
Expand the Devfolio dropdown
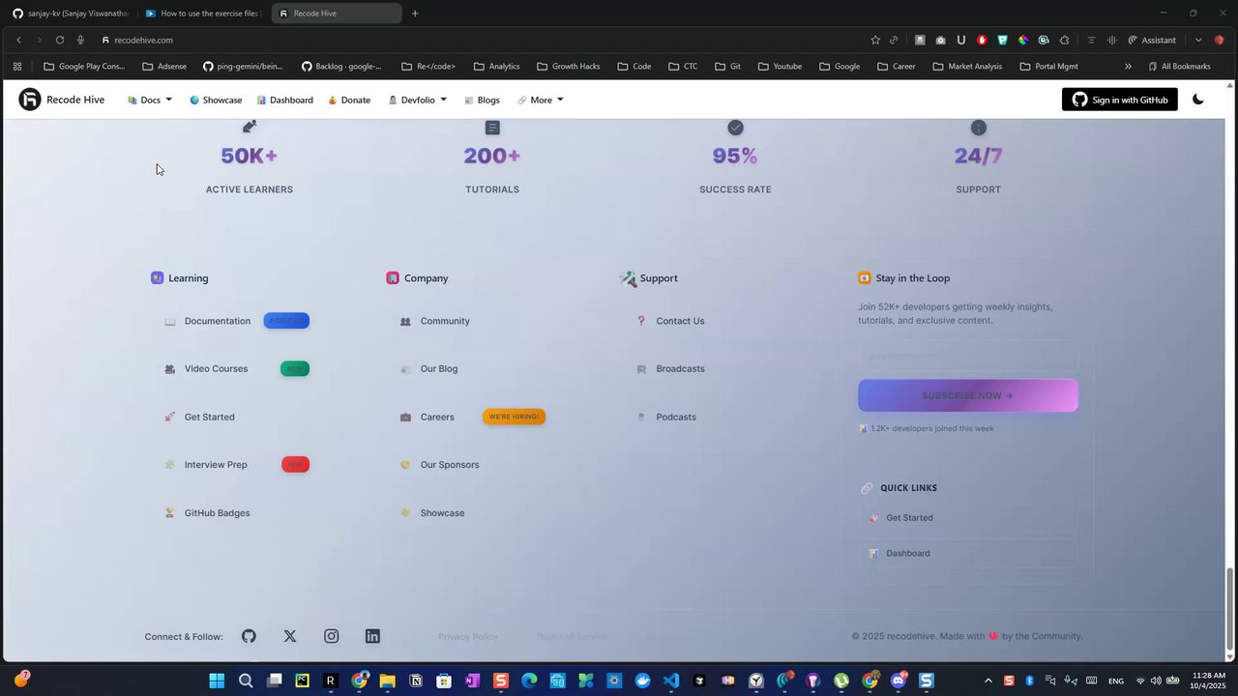click(418, 100)
